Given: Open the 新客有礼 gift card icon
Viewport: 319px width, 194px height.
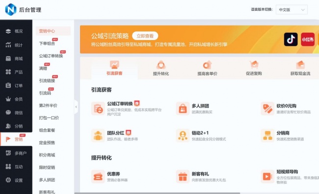Looking at the screenshot, I should (183, 176).
